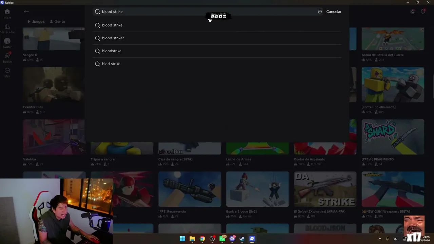This screenshot has height=244, width=434.
Task: Open the FRAGMENTO game thumbnail
Action: 393,137
